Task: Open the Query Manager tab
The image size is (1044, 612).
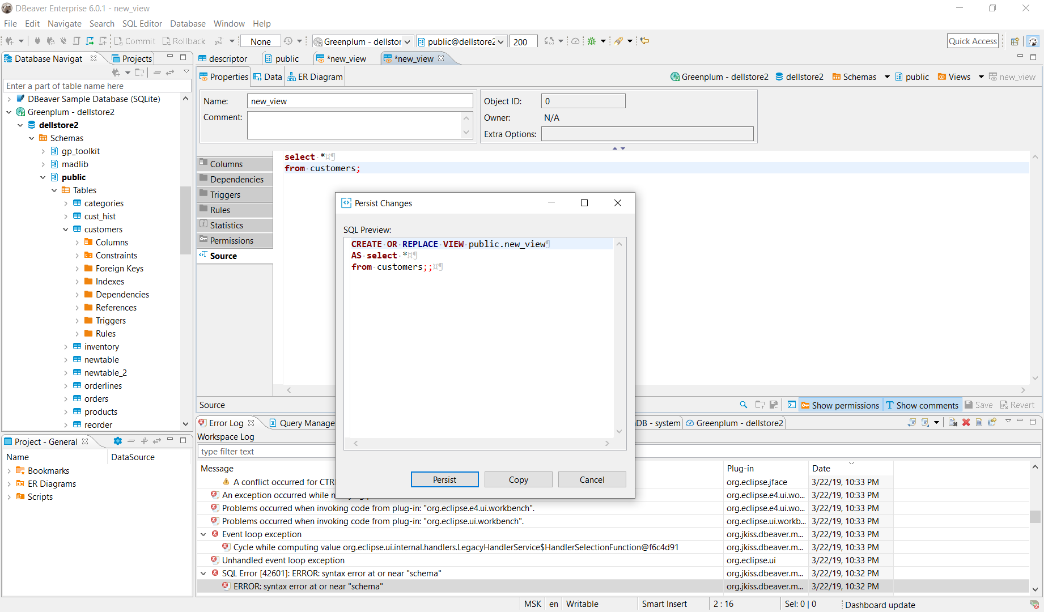Action: [302, 423]
